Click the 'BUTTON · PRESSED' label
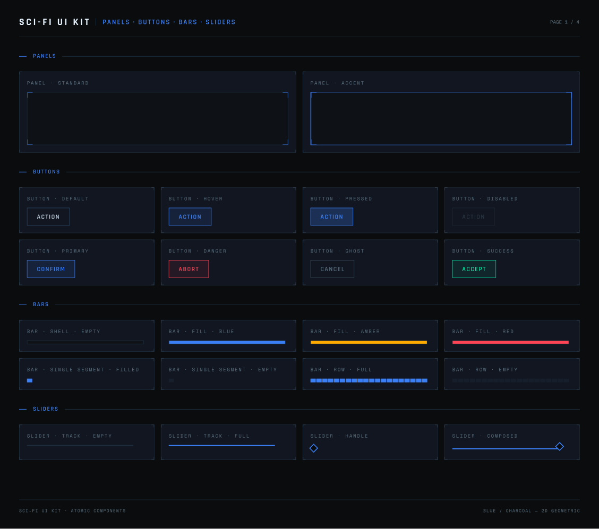599x529 pixels. click(341, 198)
